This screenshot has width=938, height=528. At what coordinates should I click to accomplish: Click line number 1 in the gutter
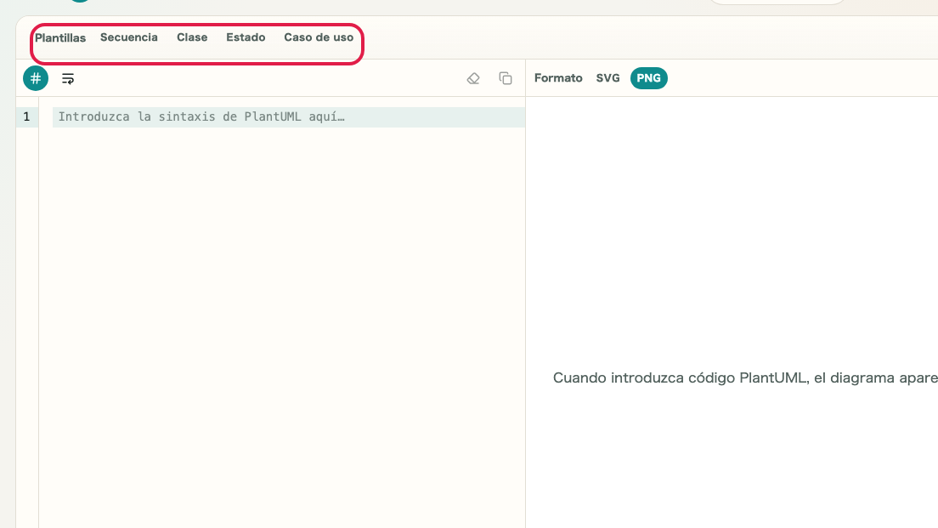[26, 116]
